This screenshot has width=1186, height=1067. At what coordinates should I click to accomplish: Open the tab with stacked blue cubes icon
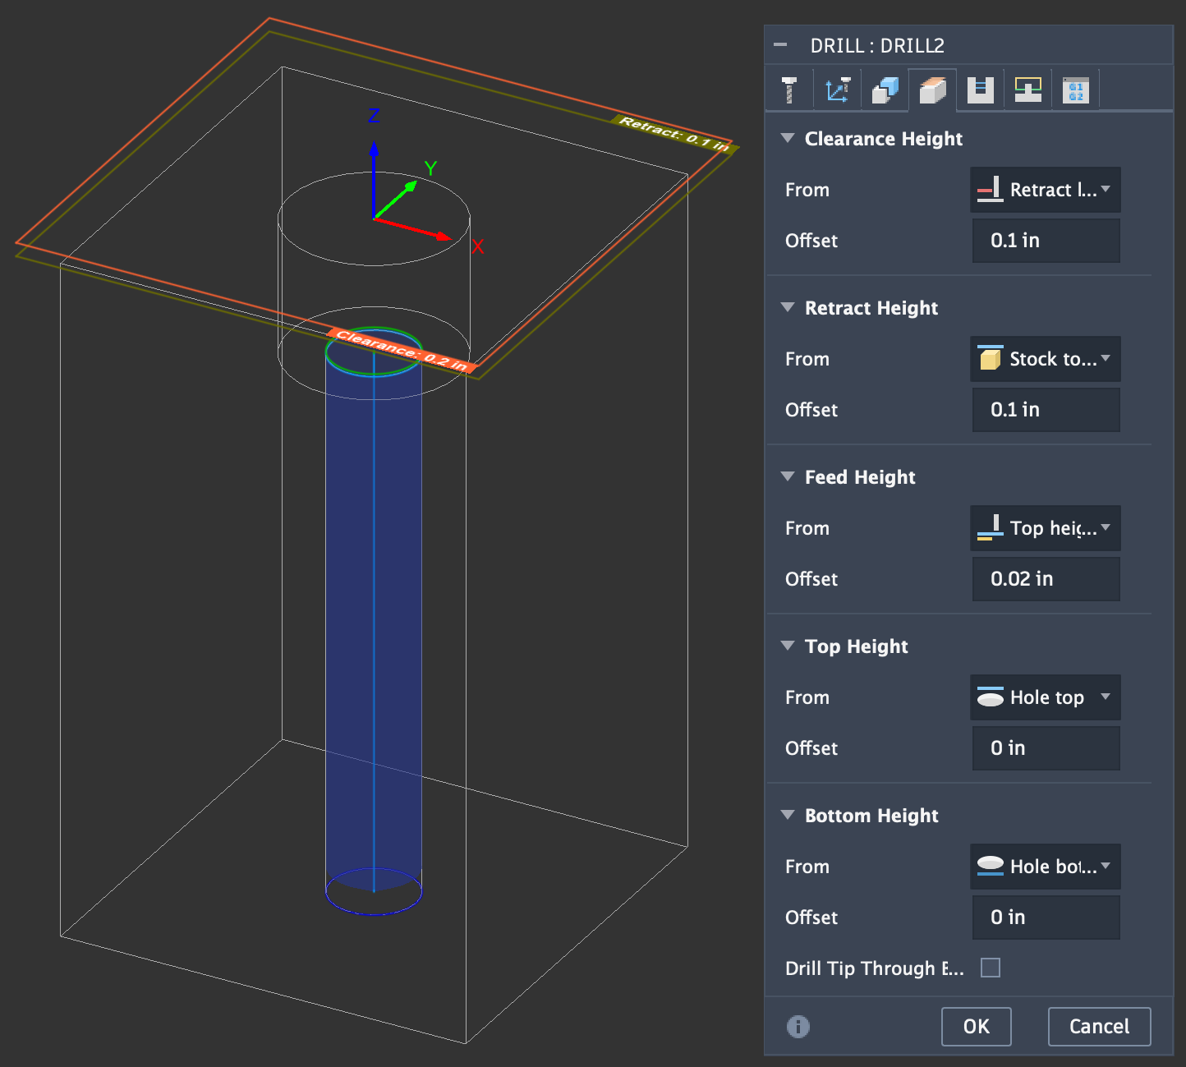[x=885, y=90]
